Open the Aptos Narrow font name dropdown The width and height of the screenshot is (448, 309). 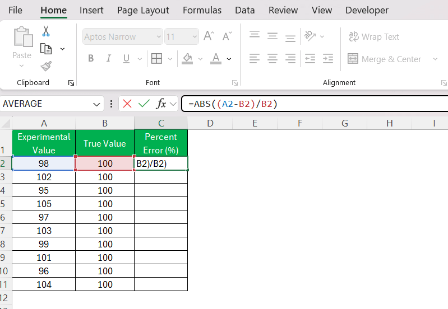(159, 36)
